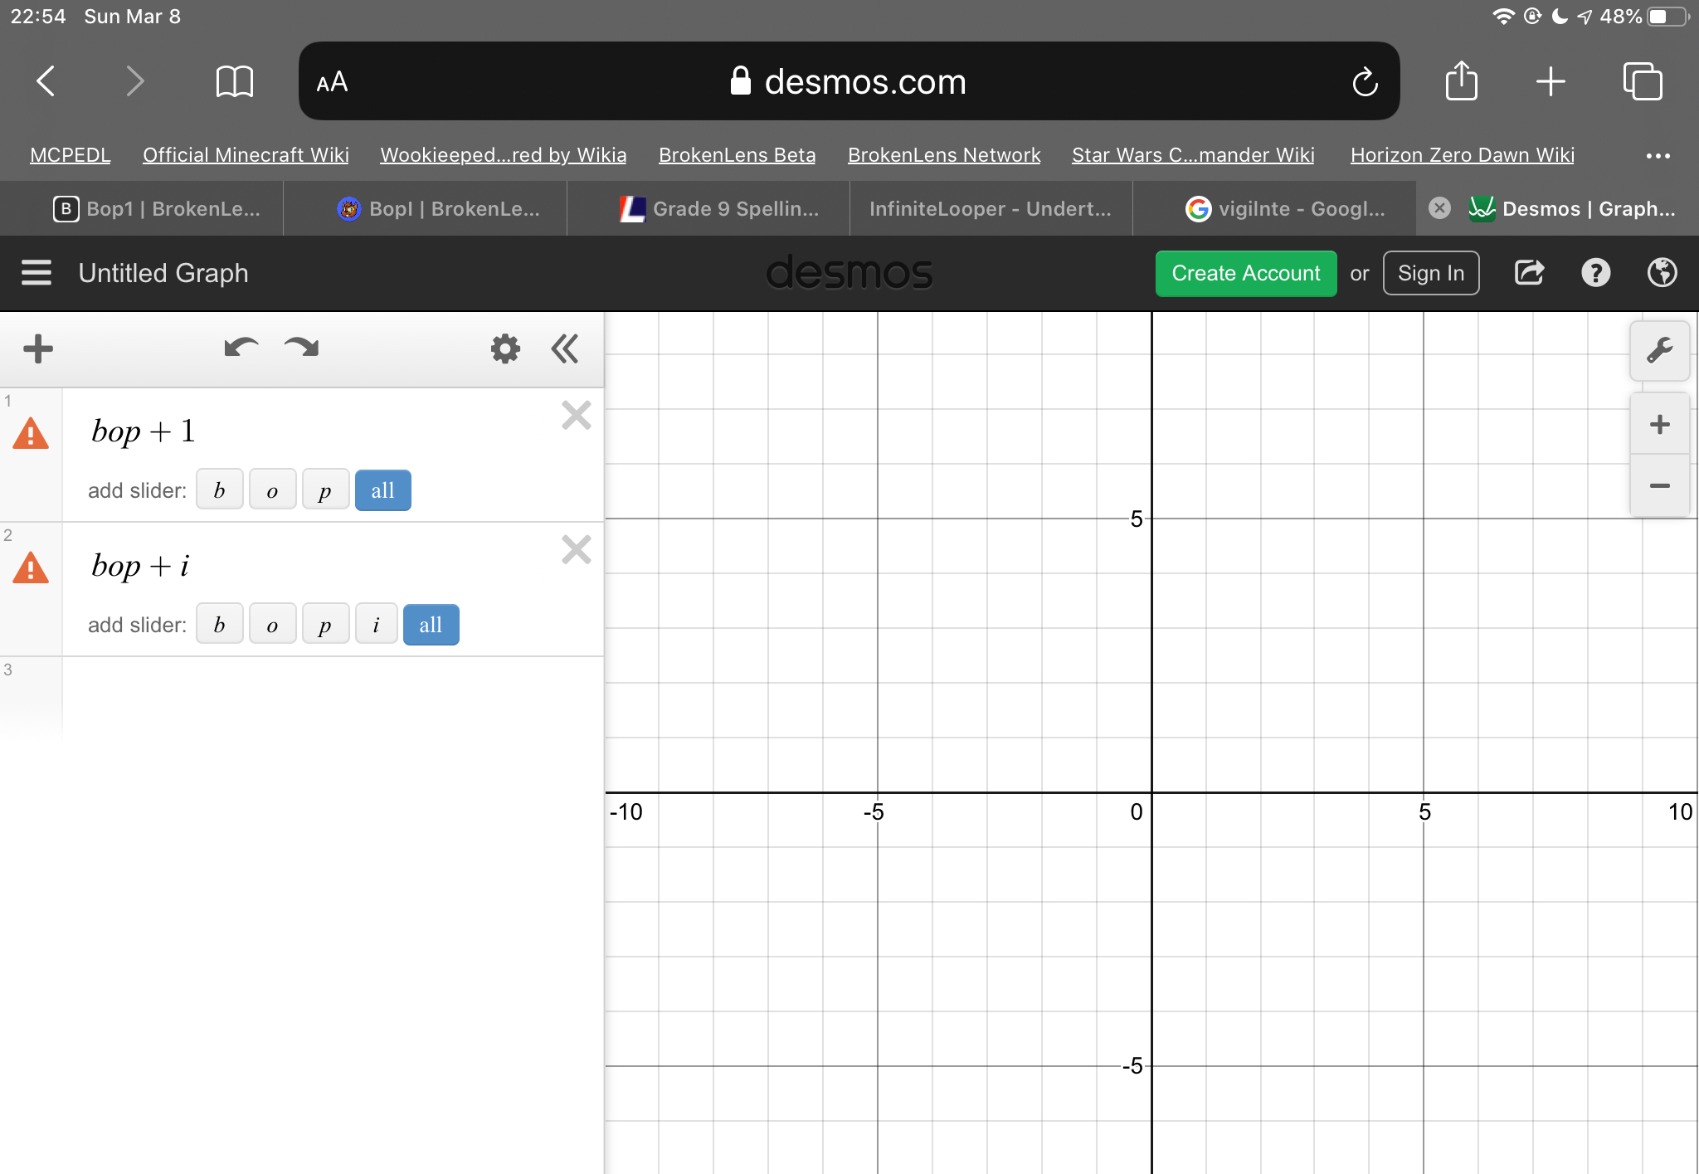This screenshot has height=1174, width=1699.
Task: Show all open tabs overview
Action: [1643, 81]
